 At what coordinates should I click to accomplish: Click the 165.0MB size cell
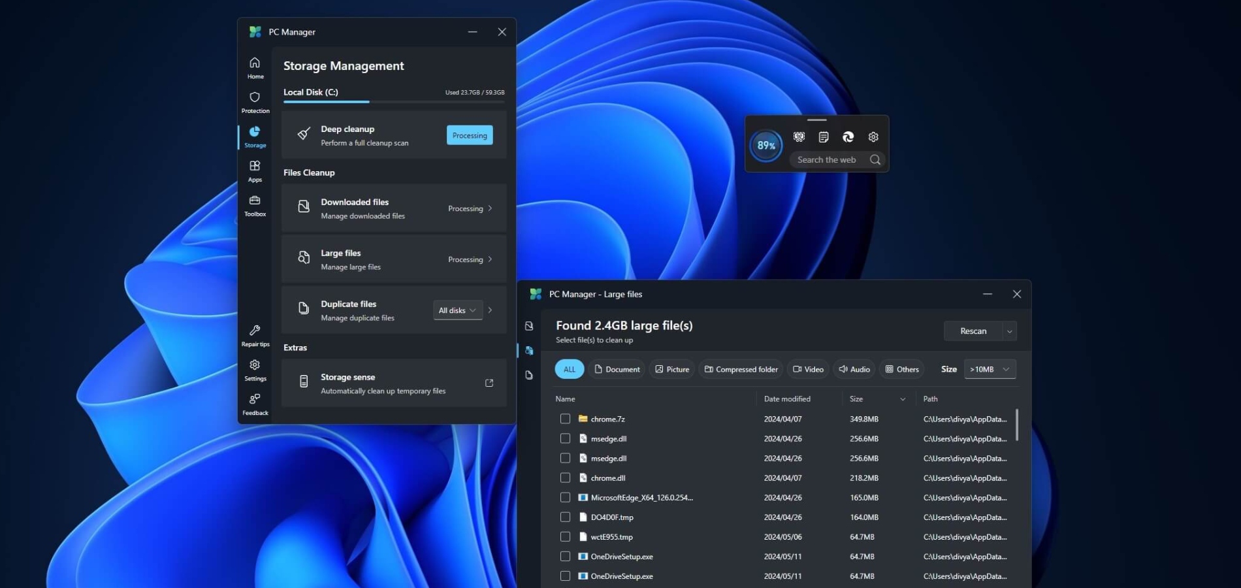pyautogui.click(x=864, y=498)
